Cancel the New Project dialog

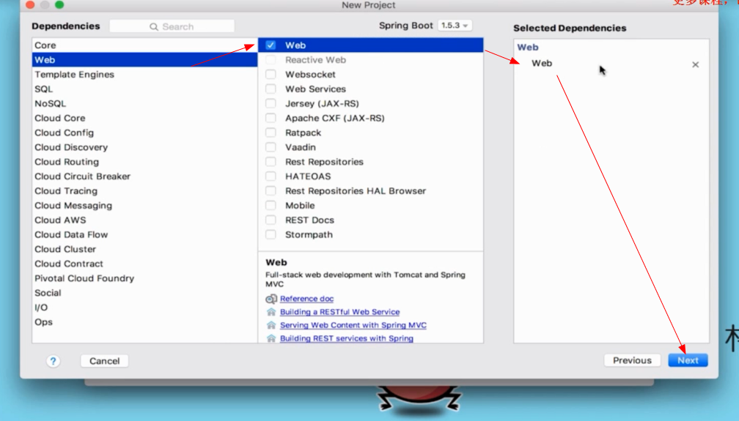pyautogui.click(x=105, y=361)
